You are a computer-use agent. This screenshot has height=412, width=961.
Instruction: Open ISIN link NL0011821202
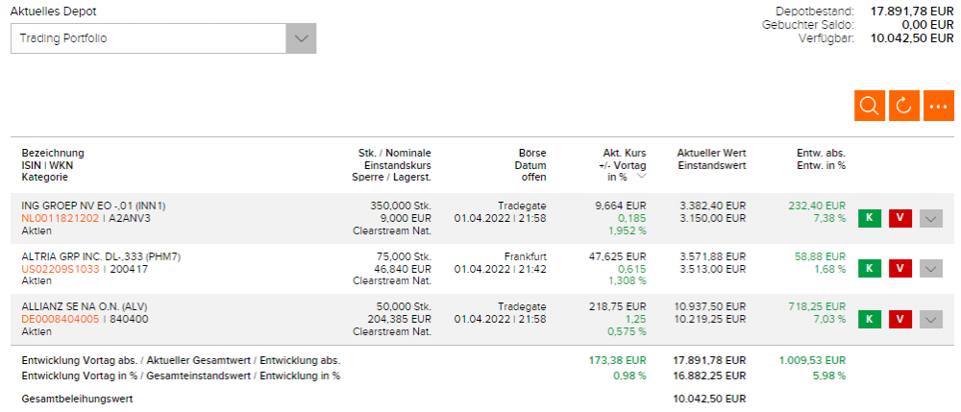point(60,218)
